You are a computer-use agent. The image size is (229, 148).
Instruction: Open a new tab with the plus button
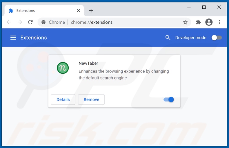coord(91,11)
